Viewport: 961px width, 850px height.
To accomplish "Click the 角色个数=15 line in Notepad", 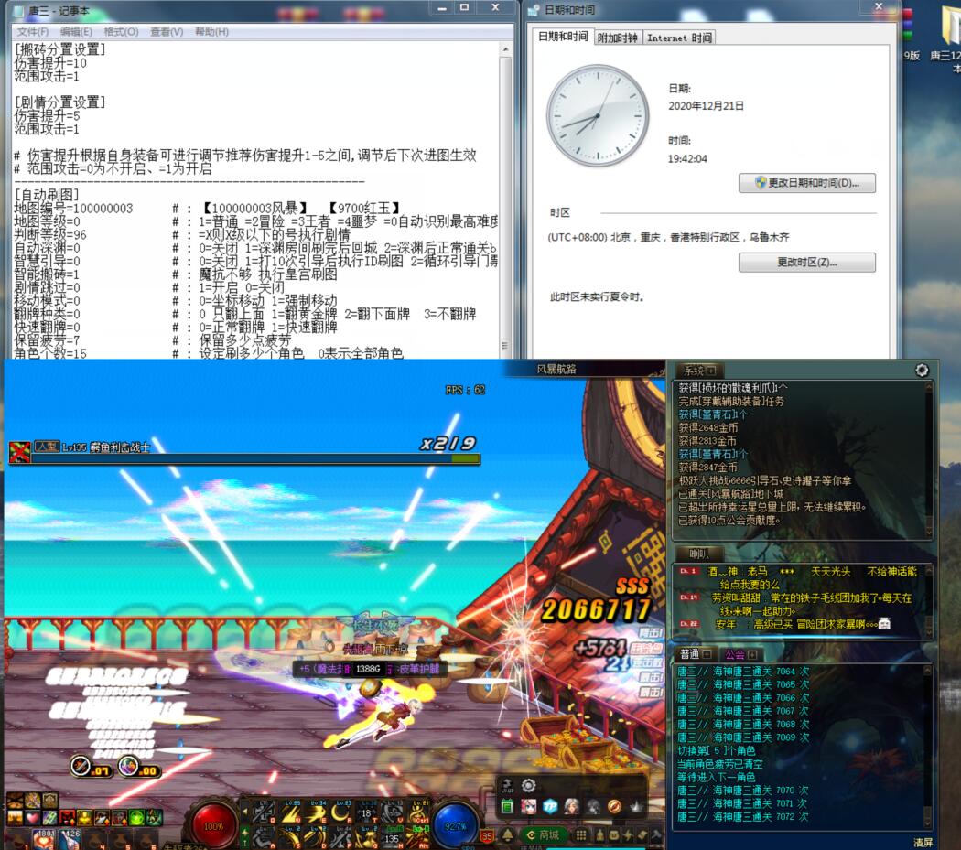I will 50,353.
